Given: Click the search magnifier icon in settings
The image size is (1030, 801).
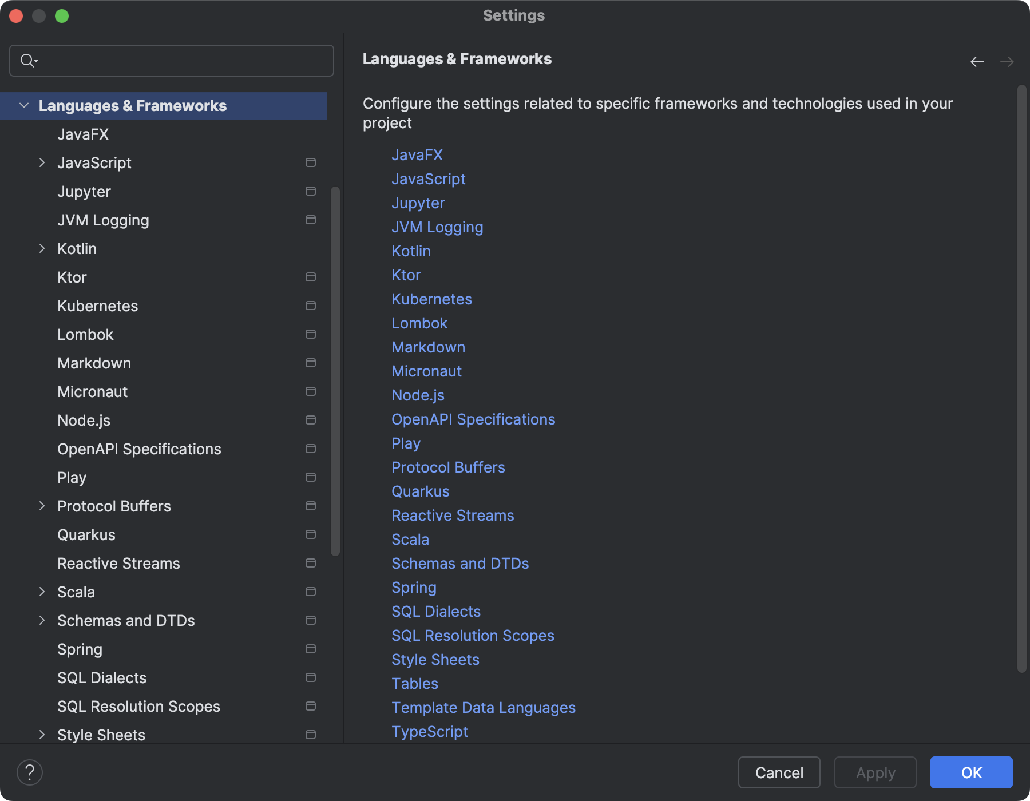Looking at the screenshot, I should tap(26, 60).
